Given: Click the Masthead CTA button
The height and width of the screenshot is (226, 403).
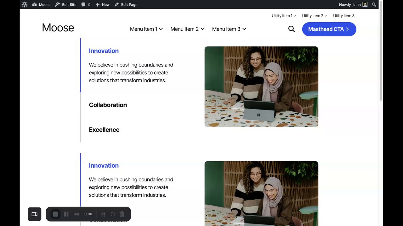Looking at the screenshot, I should [x=329, y=29].
